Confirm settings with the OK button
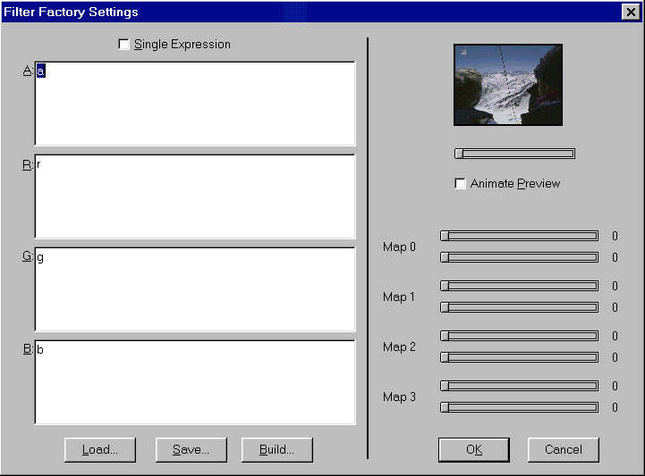Viewport: 645px width, 476px height. (x=473, y=449)
